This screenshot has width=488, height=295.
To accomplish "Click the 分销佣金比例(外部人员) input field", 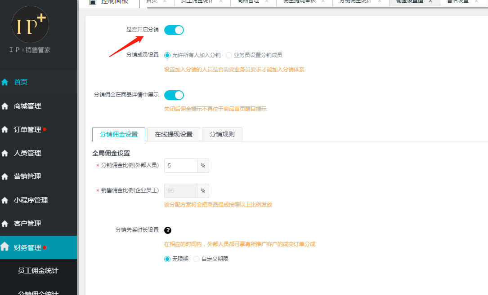I will (180, 166).
